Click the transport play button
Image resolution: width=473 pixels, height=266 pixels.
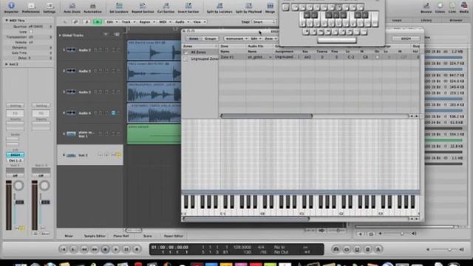(x=116, y=250)
